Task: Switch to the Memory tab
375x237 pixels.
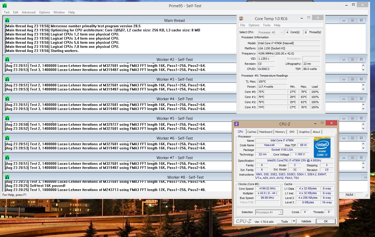Action: (x=280, y=132)
